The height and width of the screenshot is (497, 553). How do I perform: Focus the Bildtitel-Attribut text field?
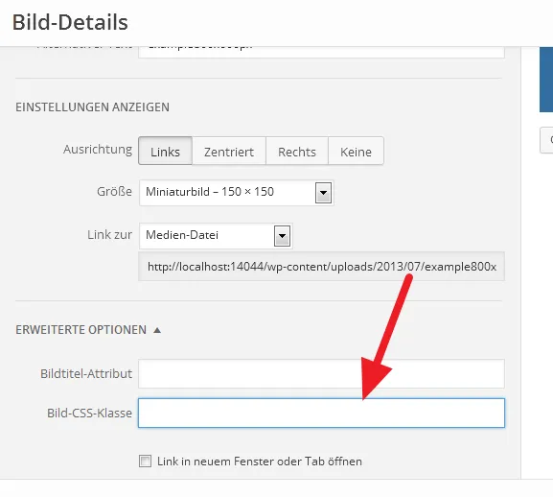click(321, 374)
